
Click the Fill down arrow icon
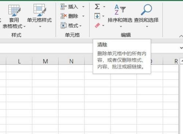click(97, 16)
